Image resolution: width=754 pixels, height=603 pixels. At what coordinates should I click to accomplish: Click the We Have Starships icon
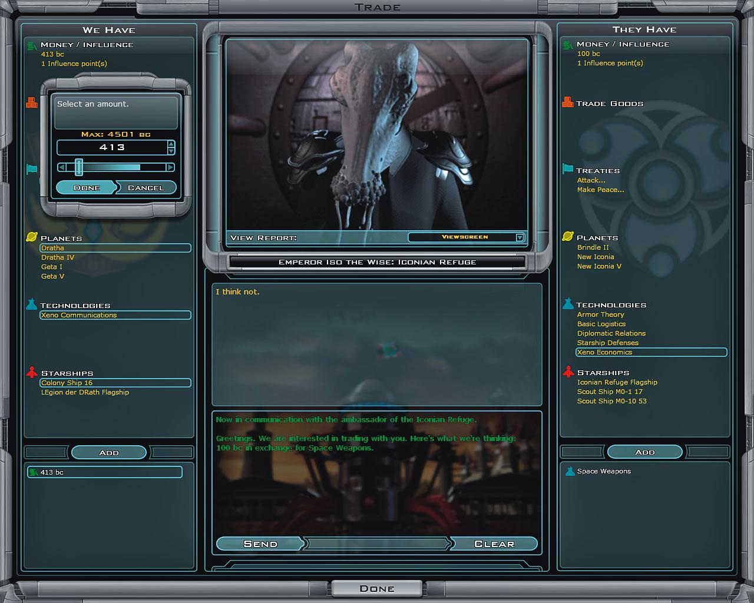pos(32,373)
